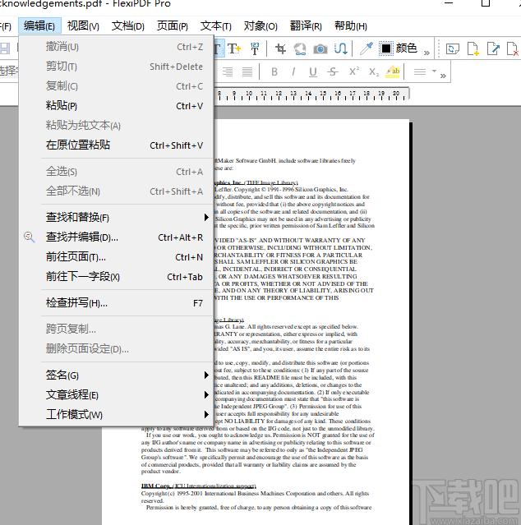
Task: Click the 剪切(T) menu entry
Action: 116,67
